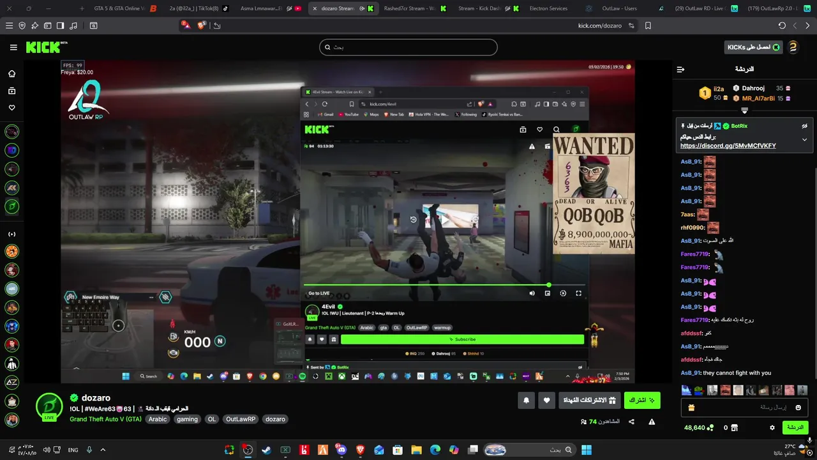Show hidden tray icons via chevron
817x460 pixels.
coord(103,450)
